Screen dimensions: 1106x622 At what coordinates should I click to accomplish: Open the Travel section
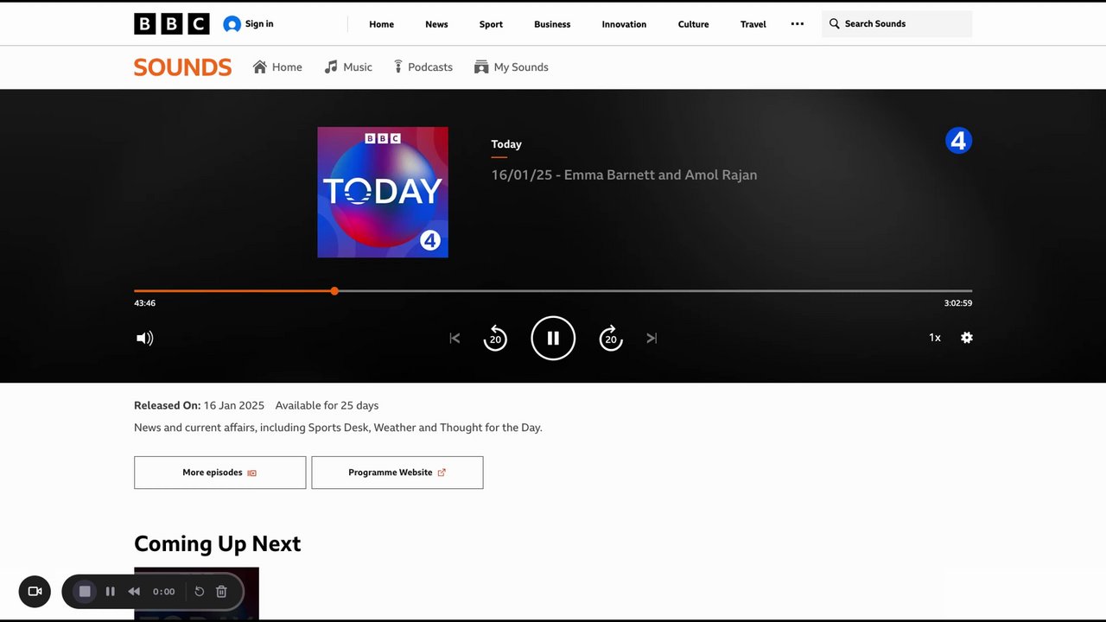coord(753,24)
